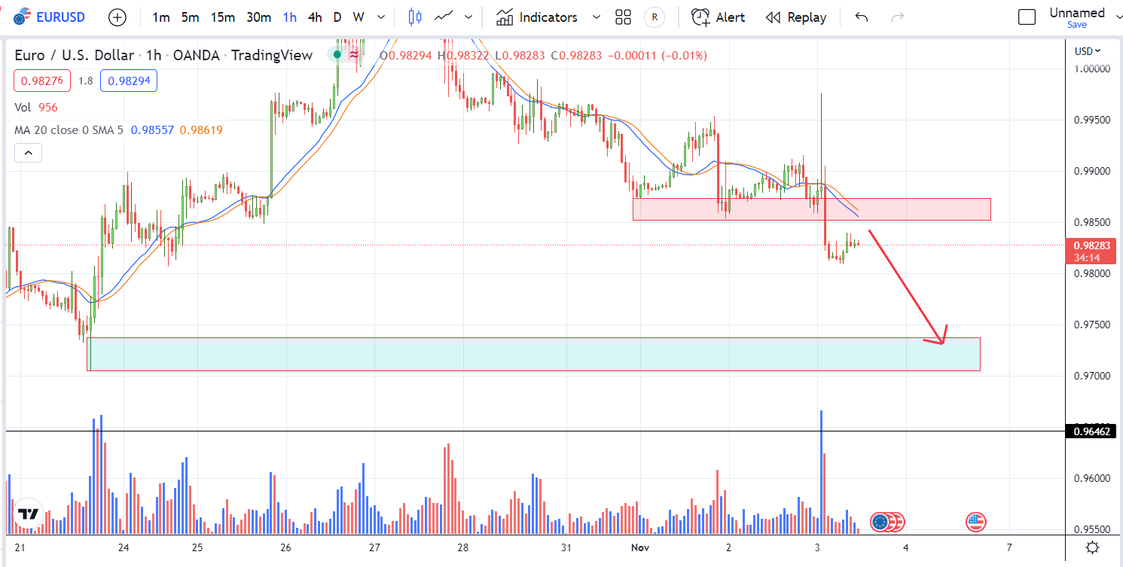Choose the W weekly timeframe
This screenshot has height=567, width=1123.
(x=359, y=17)
